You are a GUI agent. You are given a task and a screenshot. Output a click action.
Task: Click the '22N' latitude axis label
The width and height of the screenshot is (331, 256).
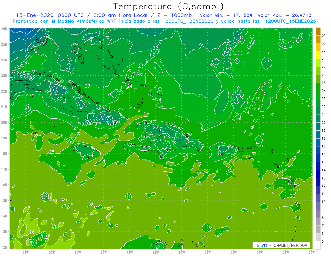pos(4,91)
